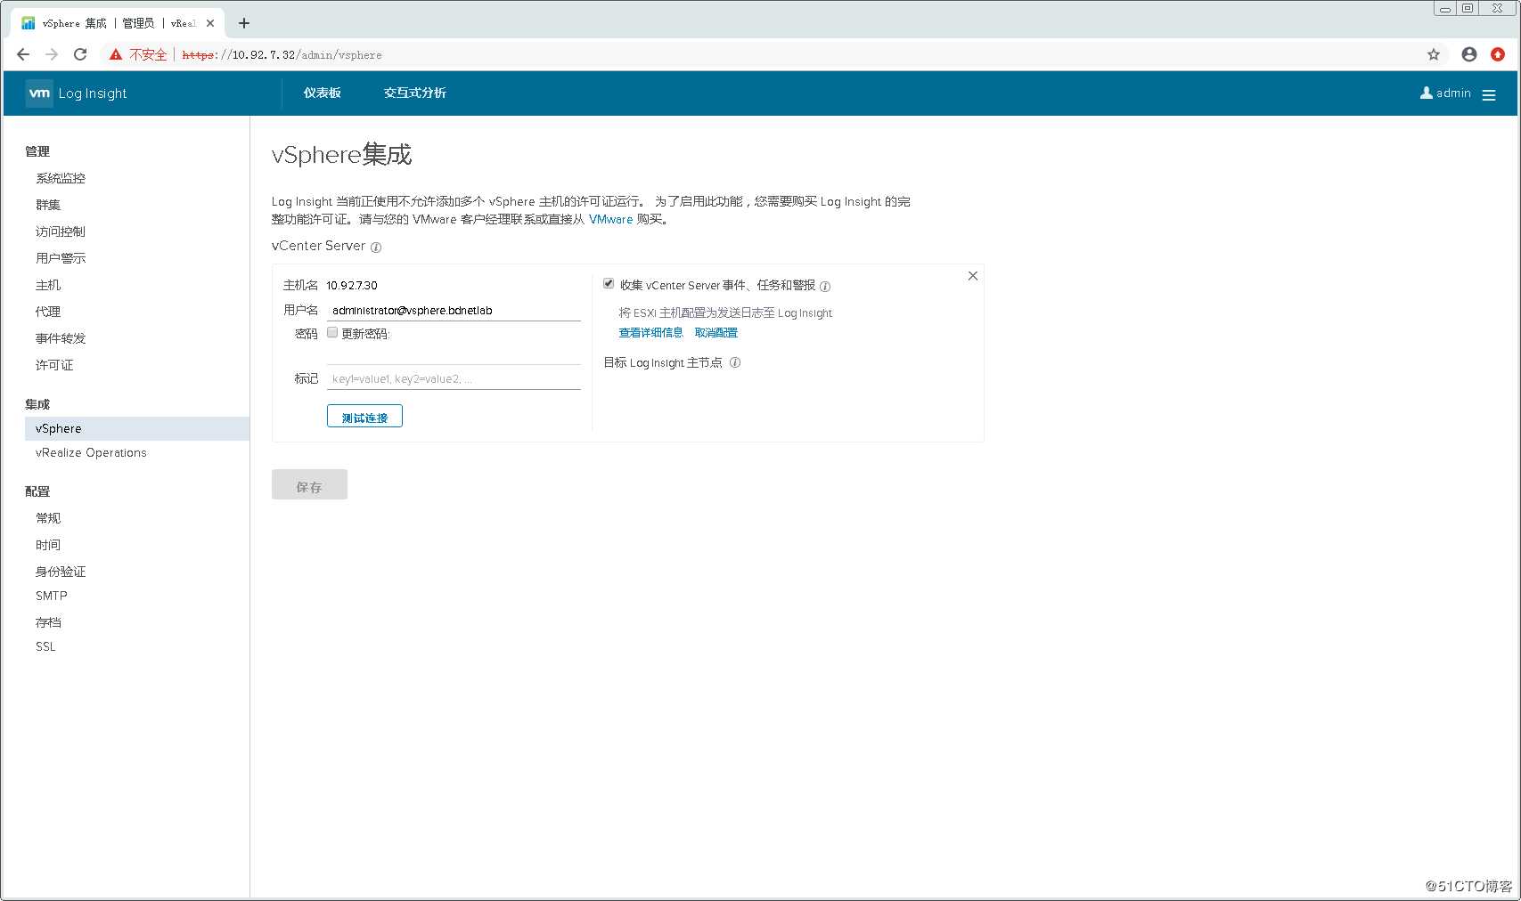Open a new browser tab with plus
The image size is (1521, 901).
tap(244, 23)
